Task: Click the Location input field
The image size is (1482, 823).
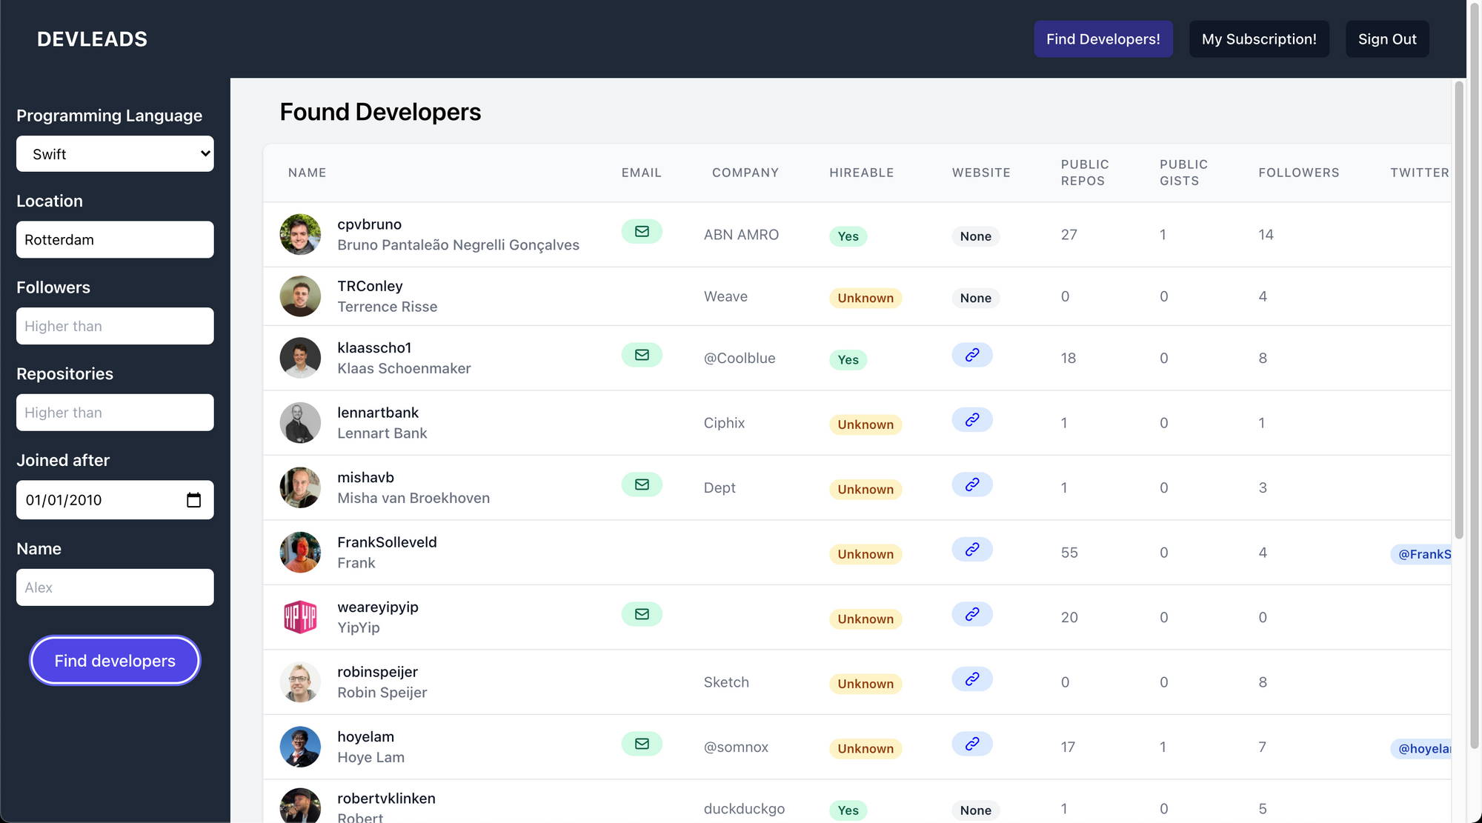Action: (x=115, y=240)
